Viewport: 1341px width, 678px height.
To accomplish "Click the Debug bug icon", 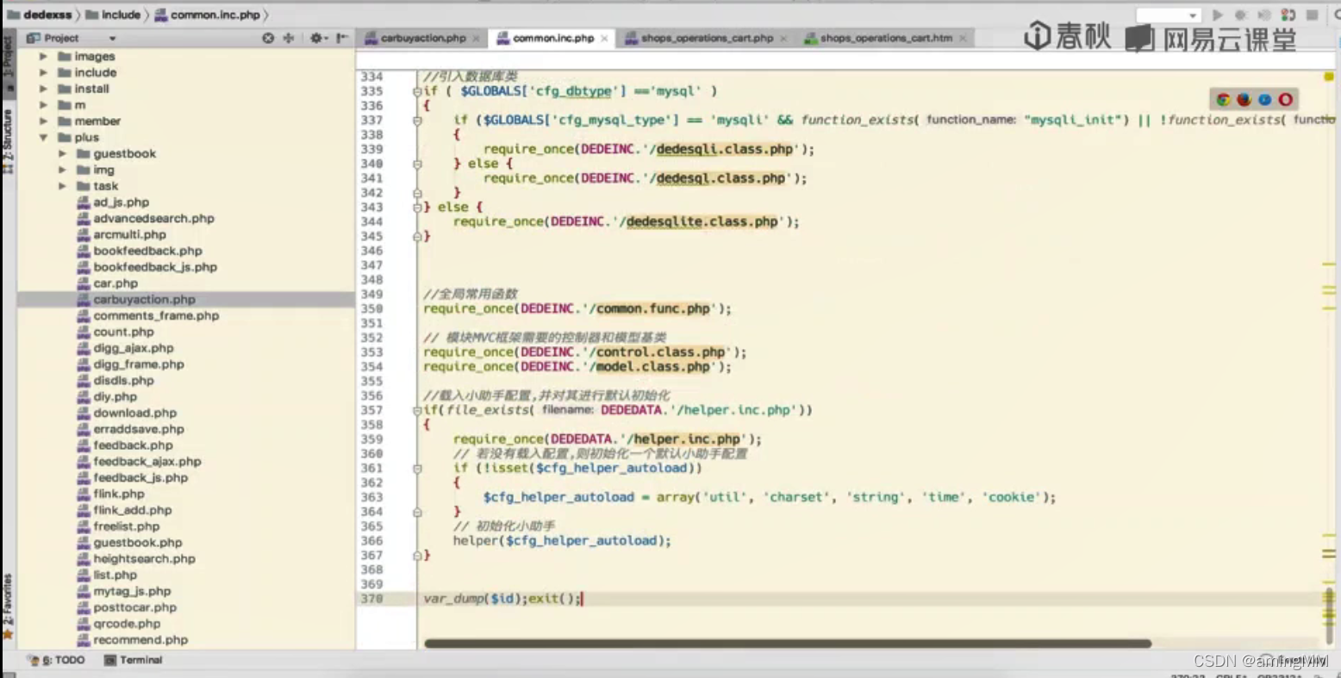I will point(1241,16).
